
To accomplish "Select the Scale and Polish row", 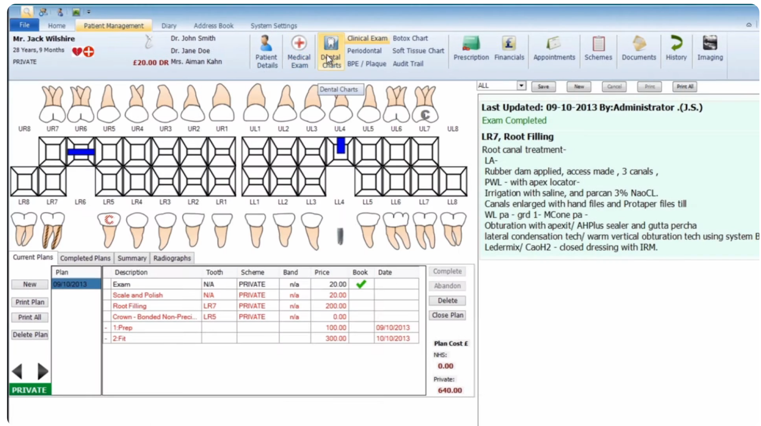I will [261, 295].
